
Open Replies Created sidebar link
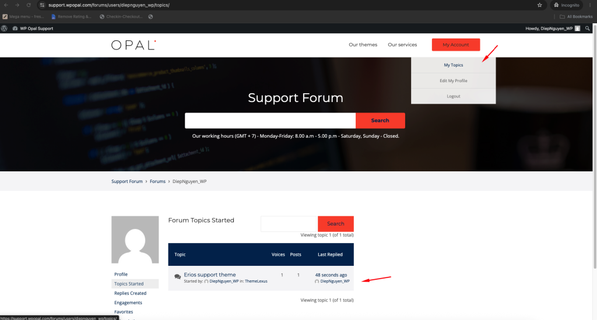pos(130,293)
